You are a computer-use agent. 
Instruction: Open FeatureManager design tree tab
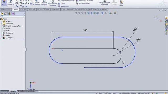pos(2,13)
